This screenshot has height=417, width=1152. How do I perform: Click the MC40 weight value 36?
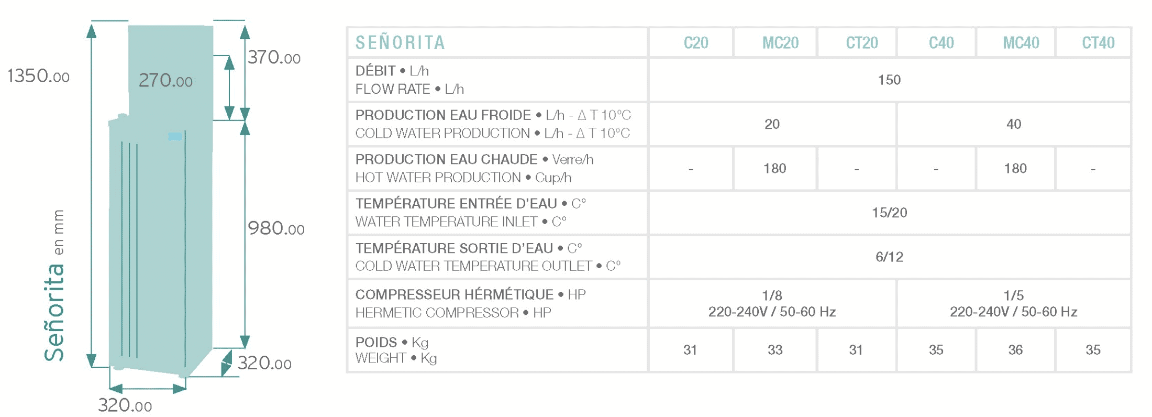[1015, 350]
